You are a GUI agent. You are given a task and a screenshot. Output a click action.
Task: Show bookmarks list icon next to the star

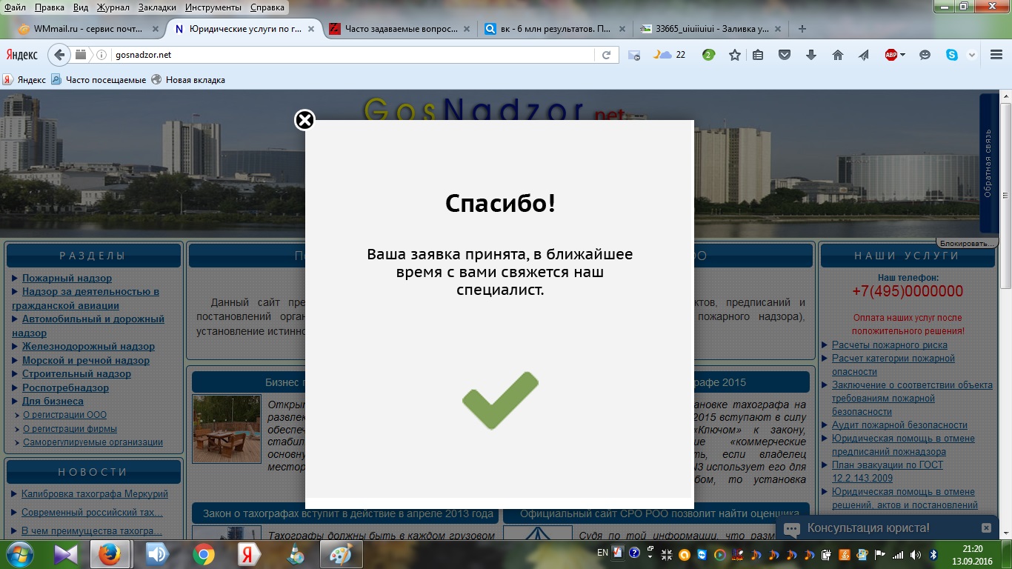coord(758,55)
